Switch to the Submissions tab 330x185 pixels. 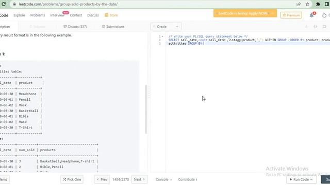113,27
